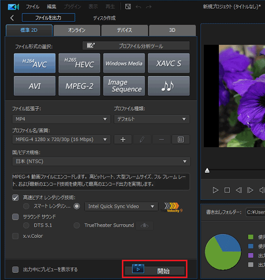Click the 書き出しフォルダー path field

255,212
